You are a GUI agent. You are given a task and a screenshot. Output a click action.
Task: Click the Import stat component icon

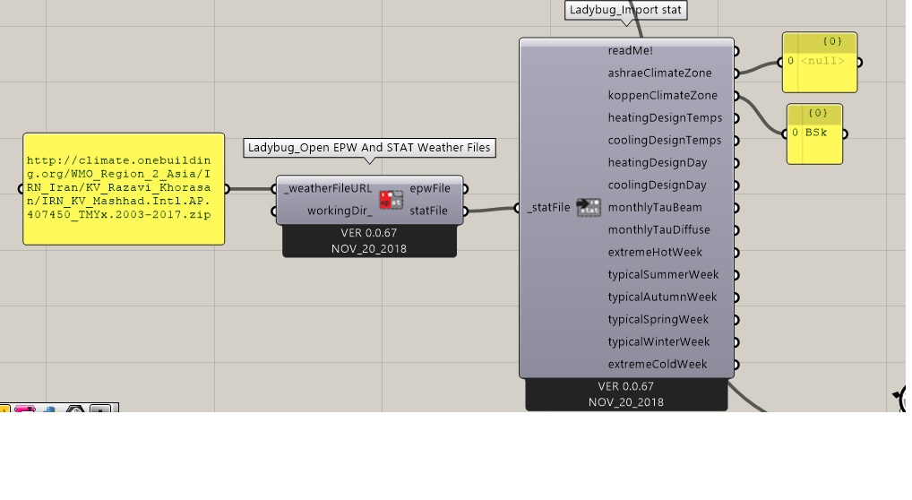[x=588, y=207]
